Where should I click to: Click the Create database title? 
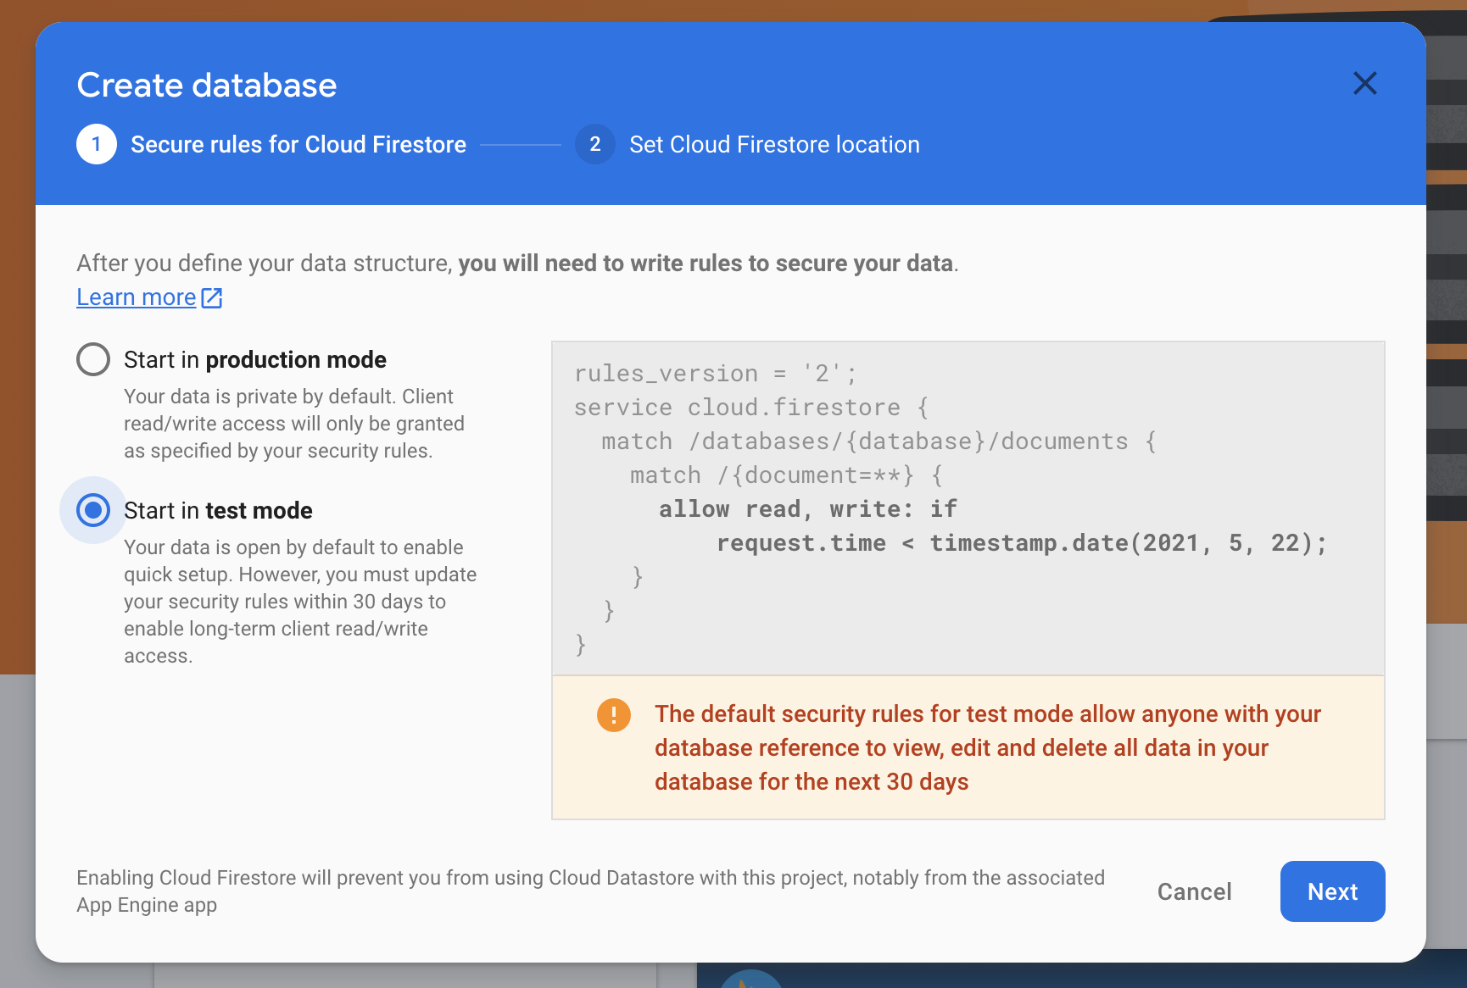tap(207, 85)
